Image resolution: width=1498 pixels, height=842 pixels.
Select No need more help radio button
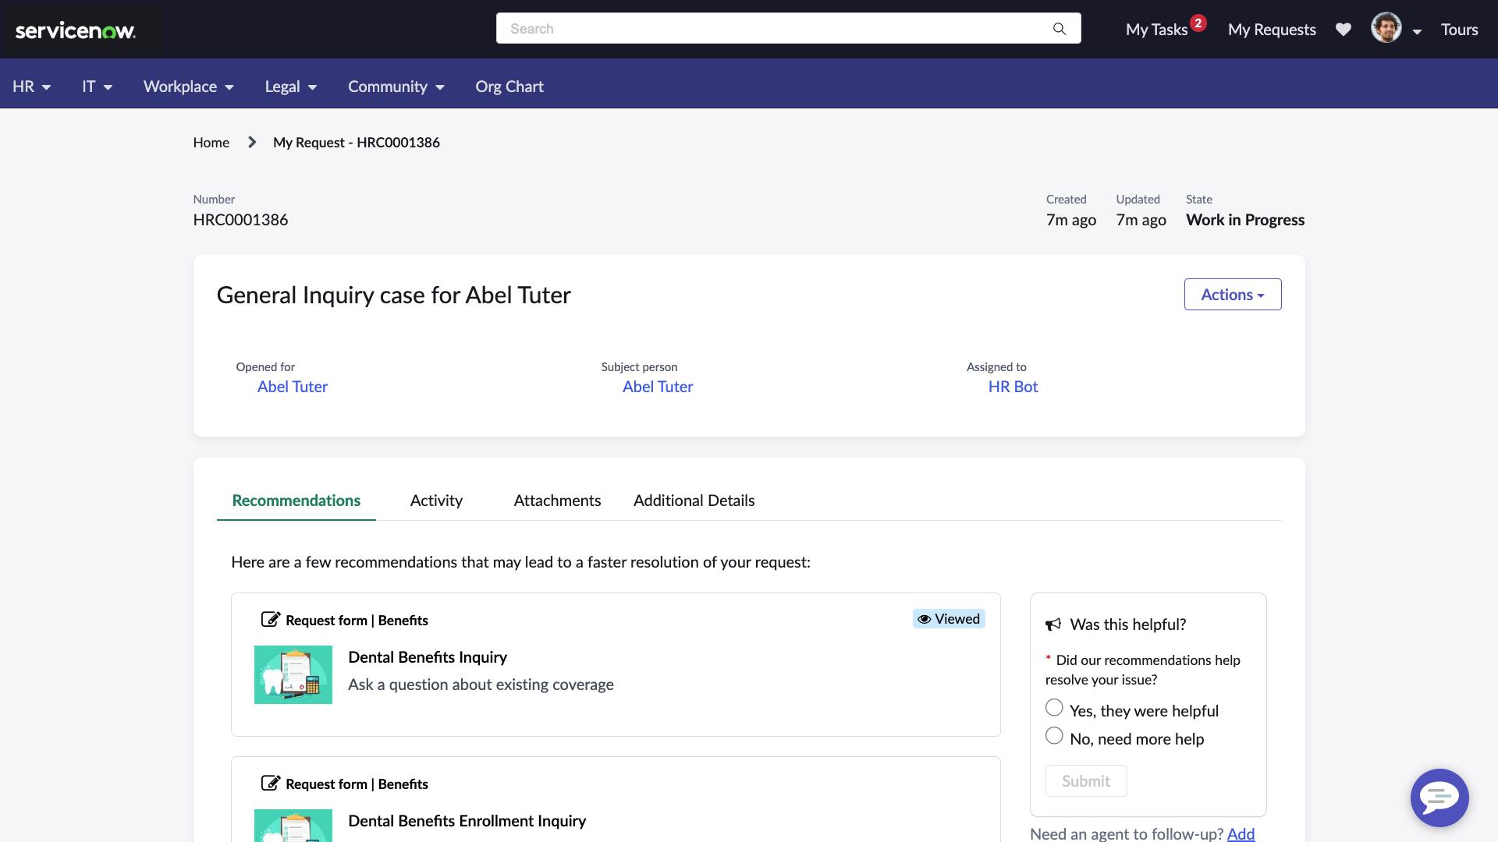point(1055,737)
